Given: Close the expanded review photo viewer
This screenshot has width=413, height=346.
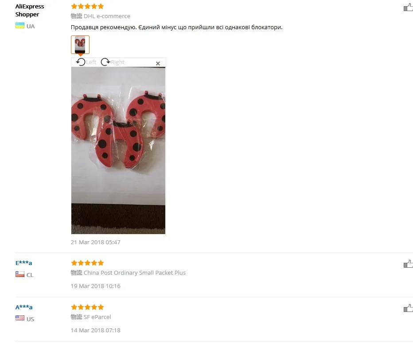Looking at the screenshot, I should [158, 63].
